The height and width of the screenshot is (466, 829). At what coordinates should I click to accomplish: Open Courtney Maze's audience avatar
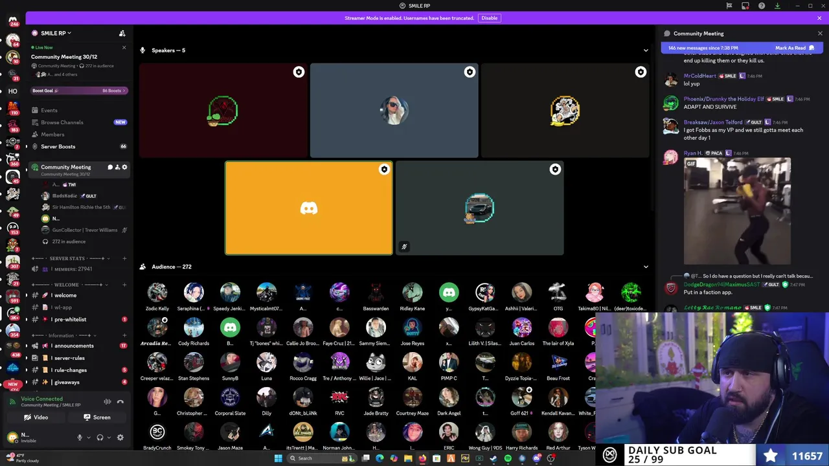pos(413,397)
